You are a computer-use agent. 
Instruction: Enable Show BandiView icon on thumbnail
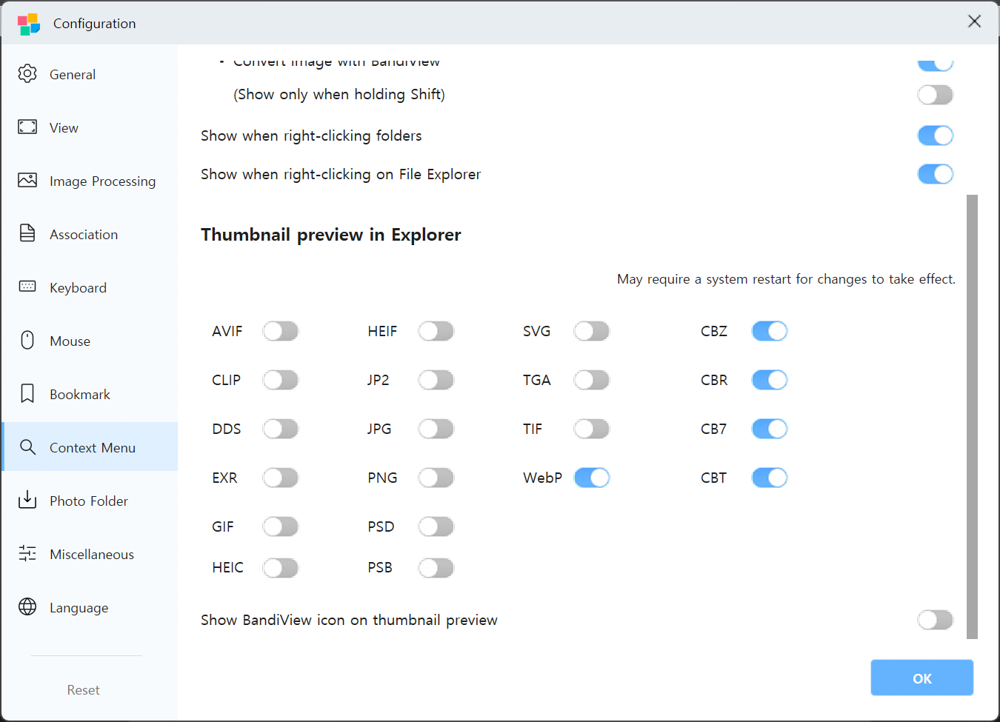[x=935, y=620]
